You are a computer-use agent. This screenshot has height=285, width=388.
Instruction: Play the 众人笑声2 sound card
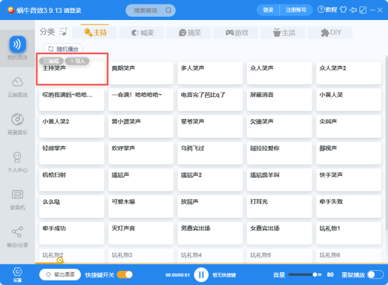click(x=349, y=73)
